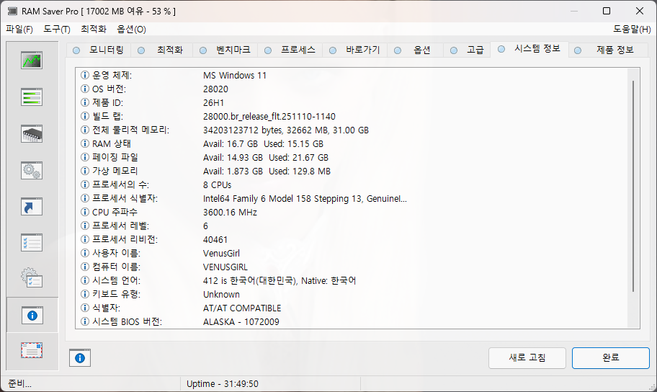Click the info icon beside 제품 ID
This screenshot has width=657, height=392.
pyautogui.click(x=84, y=103)
